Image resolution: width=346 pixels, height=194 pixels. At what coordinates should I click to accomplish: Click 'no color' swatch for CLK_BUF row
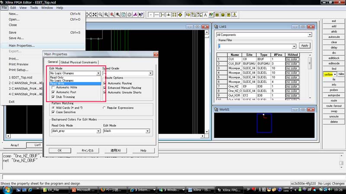click(292, 64)
